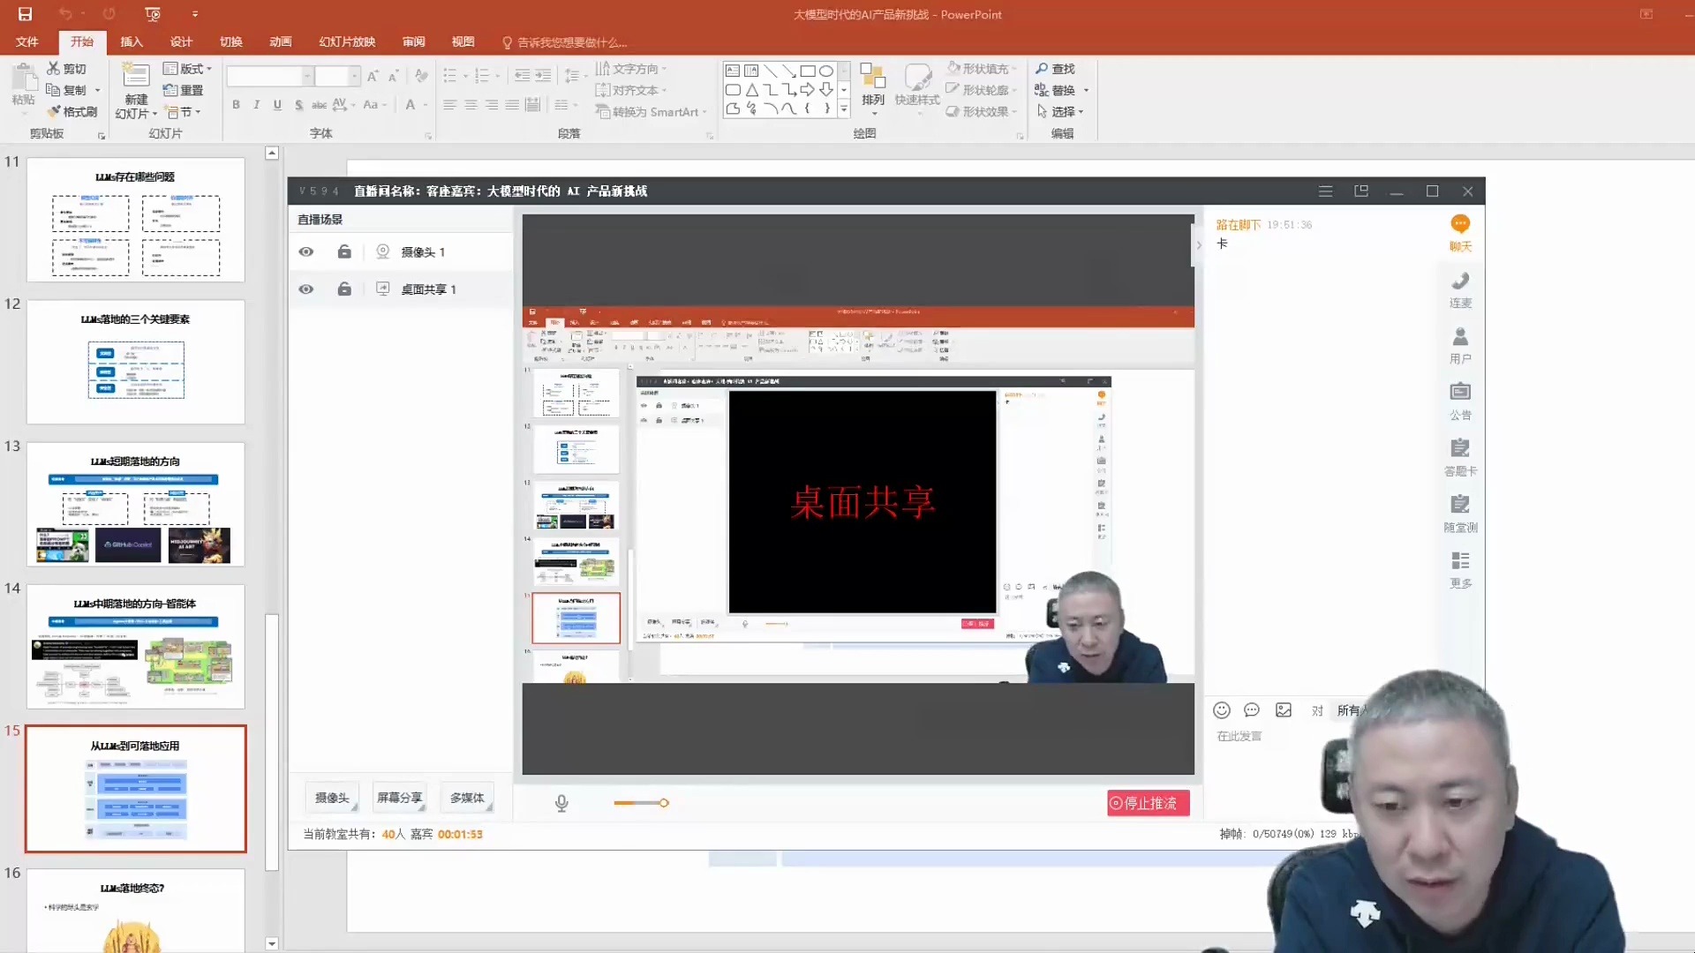Switch to the Animations (动画) ribbon tab
This screenshot has width=1695, height=953.
(x=281, y=42)
